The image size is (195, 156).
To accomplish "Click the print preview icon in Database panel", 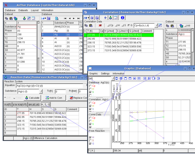I will click(57, 18).
